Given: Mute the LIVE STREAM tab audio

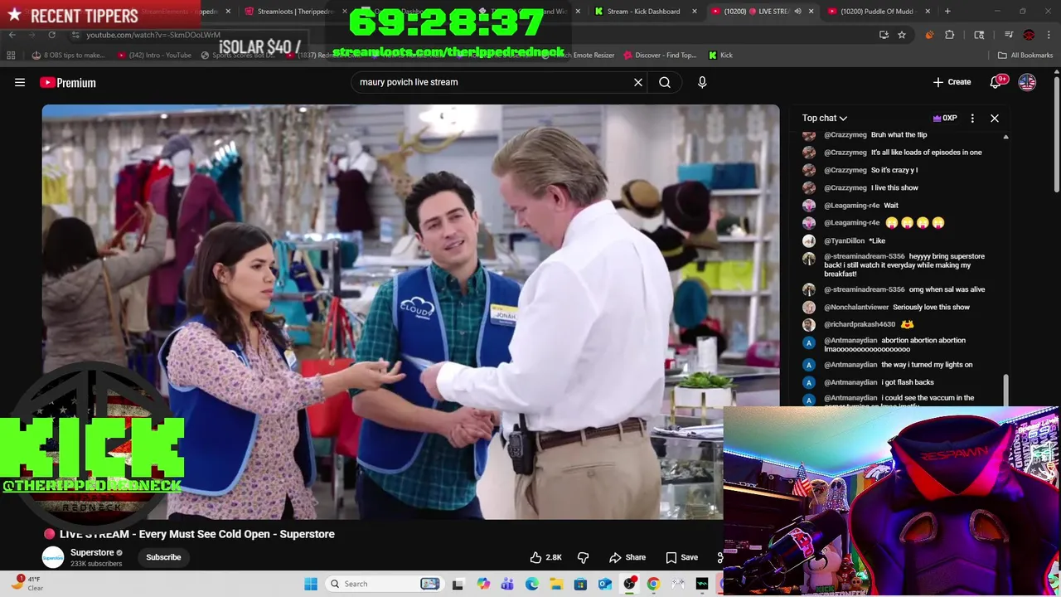Looking at the screenshot, I should [x=797, y=12].
